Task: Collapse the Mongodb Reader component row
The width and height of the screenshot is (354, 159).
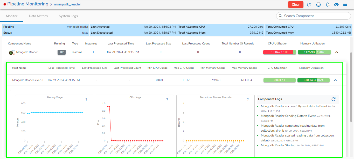Action: click(x=337, y=52)
